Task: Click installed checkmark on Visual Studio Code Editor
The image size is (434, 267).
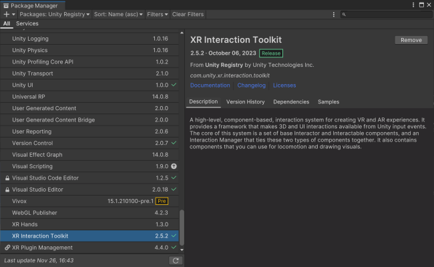Action: click(x=174, y=178)
